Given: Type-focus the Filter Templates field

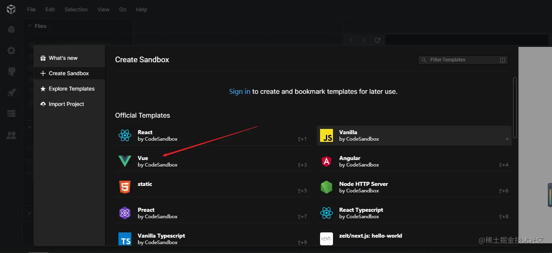Looking at the screenshot, I should (463, 60).
